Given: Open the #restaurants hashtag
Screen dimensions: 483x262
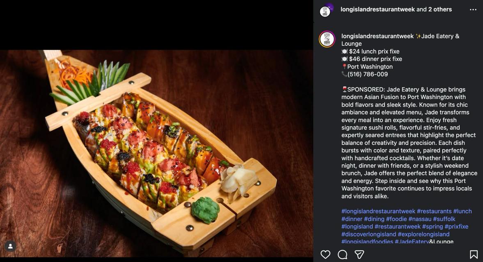Looking at the screenshot, I should click(x=434, y=211).
